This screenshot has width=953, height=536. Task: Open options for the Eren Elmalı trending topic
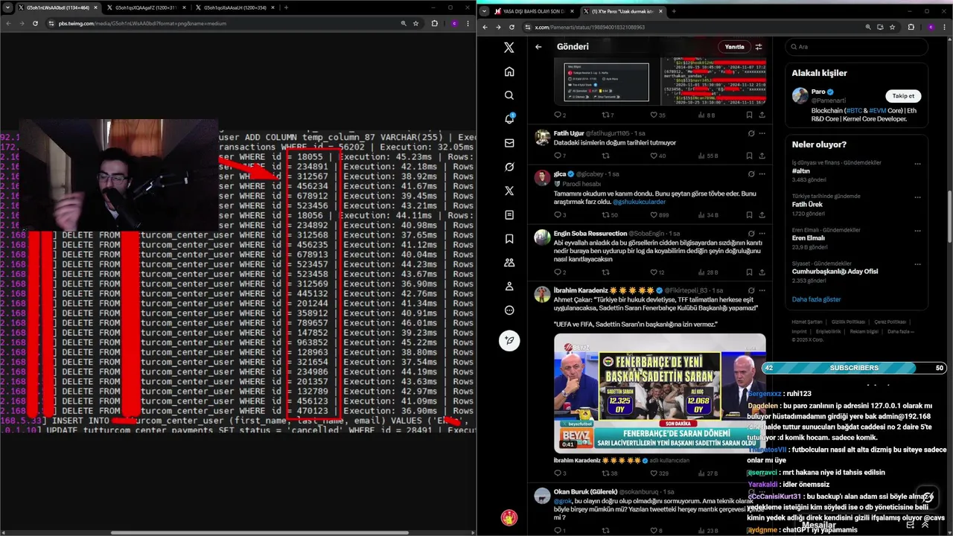917,231
